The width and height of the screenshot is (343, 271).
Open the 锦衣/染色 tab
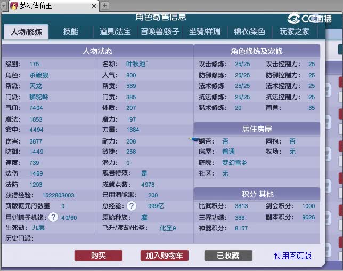(x=250, y=32)
